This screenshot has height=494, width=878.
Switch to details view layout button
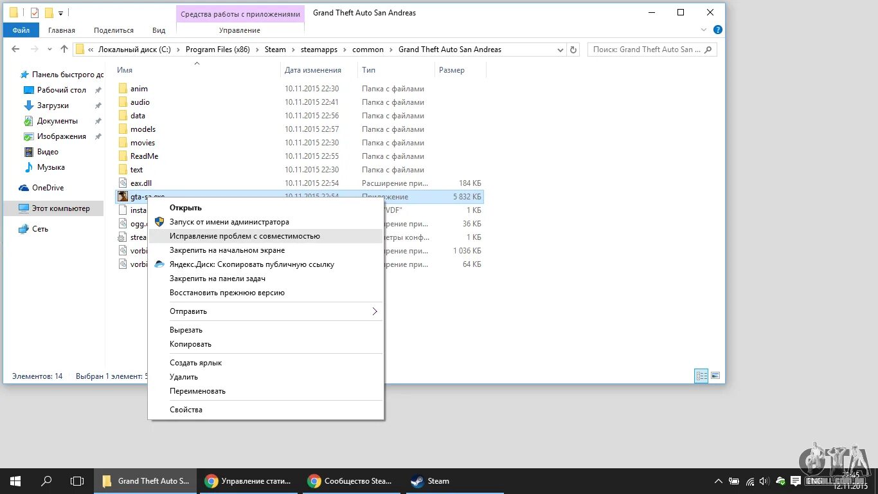click(x=701, y=376)
